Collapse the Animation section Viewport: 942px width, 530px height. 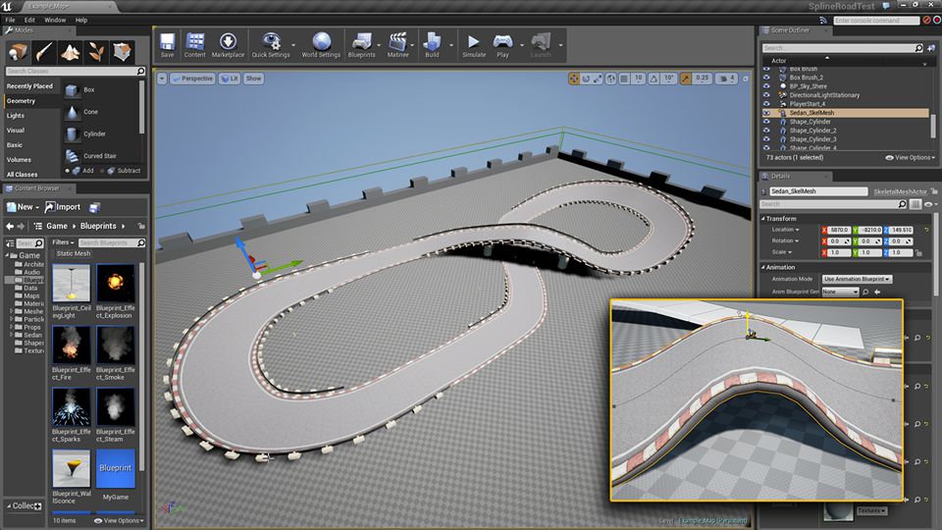coord(763,267)
